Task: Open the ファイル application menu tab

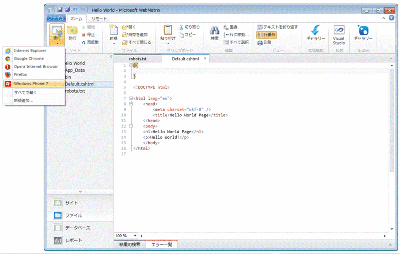Action: [x=56, y=18]
